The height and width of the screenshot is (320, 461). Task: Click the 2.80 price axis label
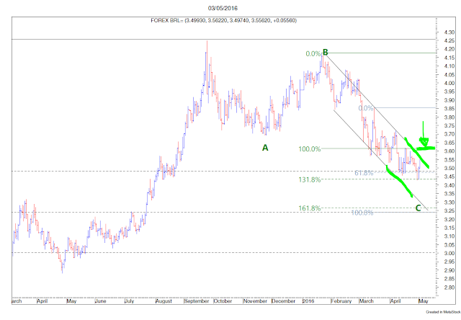click(449, 287)
